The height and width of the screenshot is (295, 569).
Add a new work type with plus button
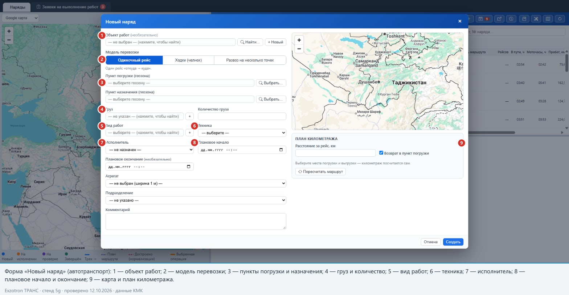click(189, 132)
